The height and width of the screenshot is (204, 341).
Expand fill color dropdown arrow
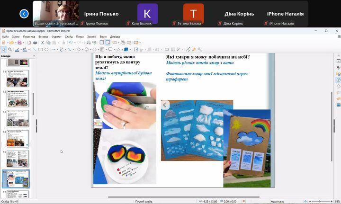[29, 50]
